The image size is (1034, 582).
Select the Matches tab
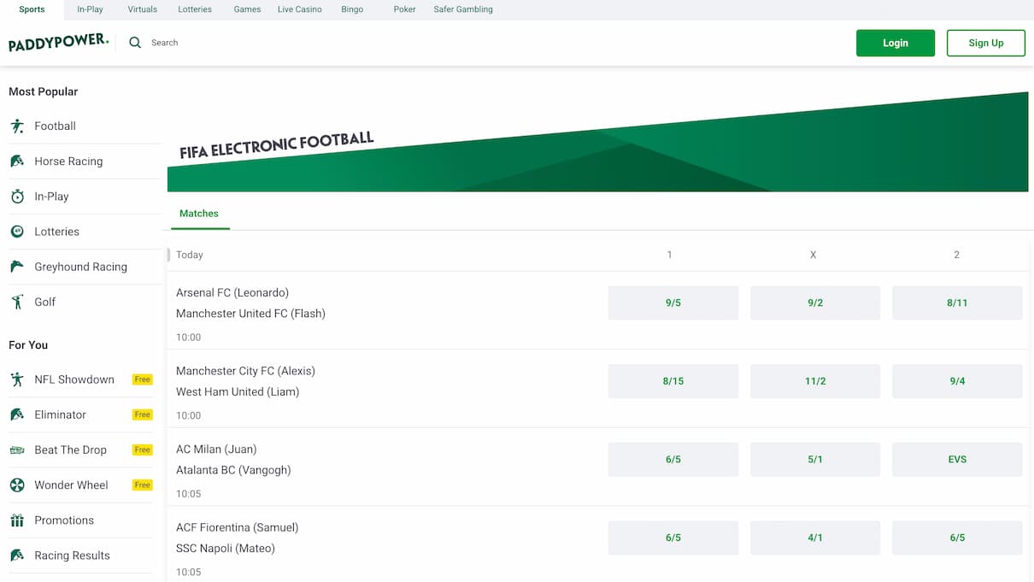pyautogui.click(x=199, y=214)
